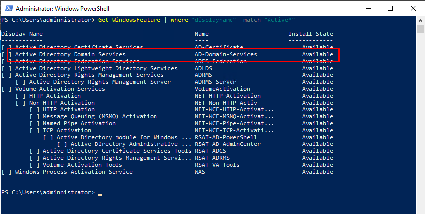Screen dimensions: 425x214
Task: Click the NET-Non-HTTP-Activ name value
Action: pyautogui.click(x=226, y=103)
